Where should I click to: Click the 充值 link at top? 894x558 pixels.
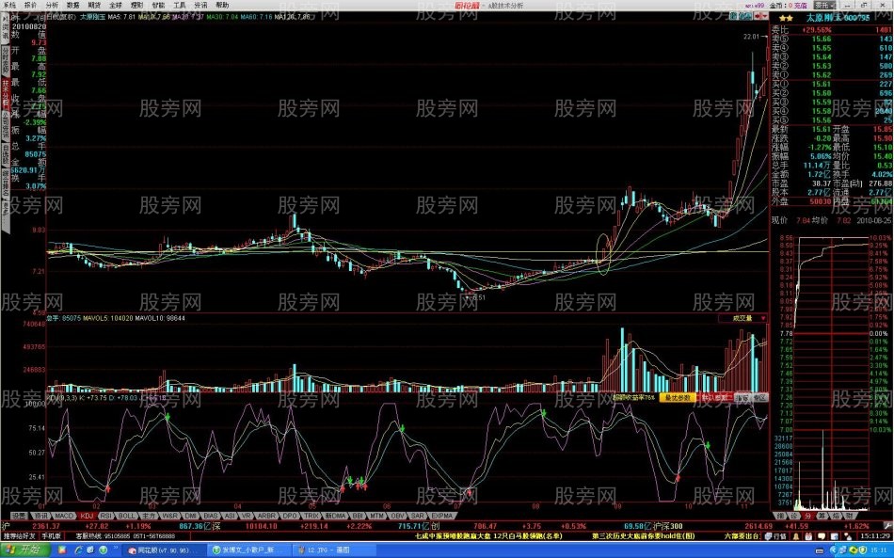pos(801,5)
